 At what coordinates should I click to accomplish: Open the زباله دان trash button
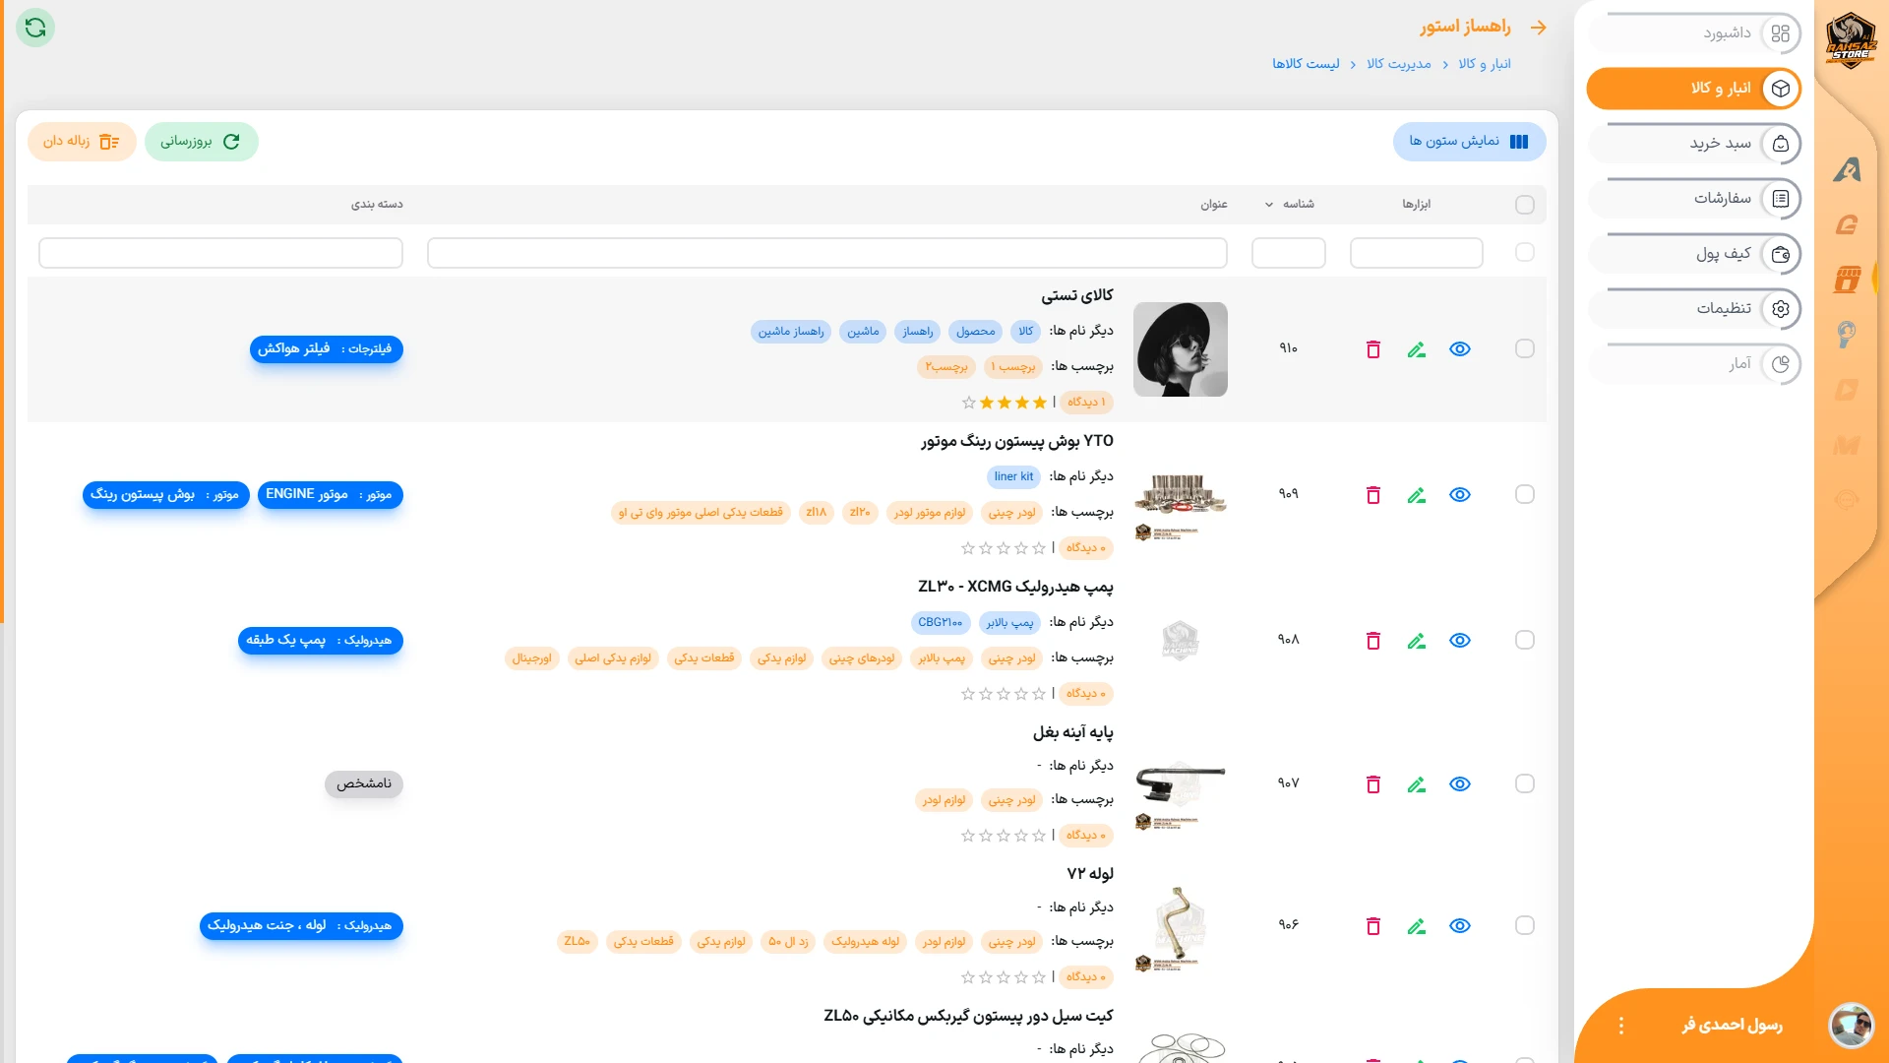click(82, 142)
